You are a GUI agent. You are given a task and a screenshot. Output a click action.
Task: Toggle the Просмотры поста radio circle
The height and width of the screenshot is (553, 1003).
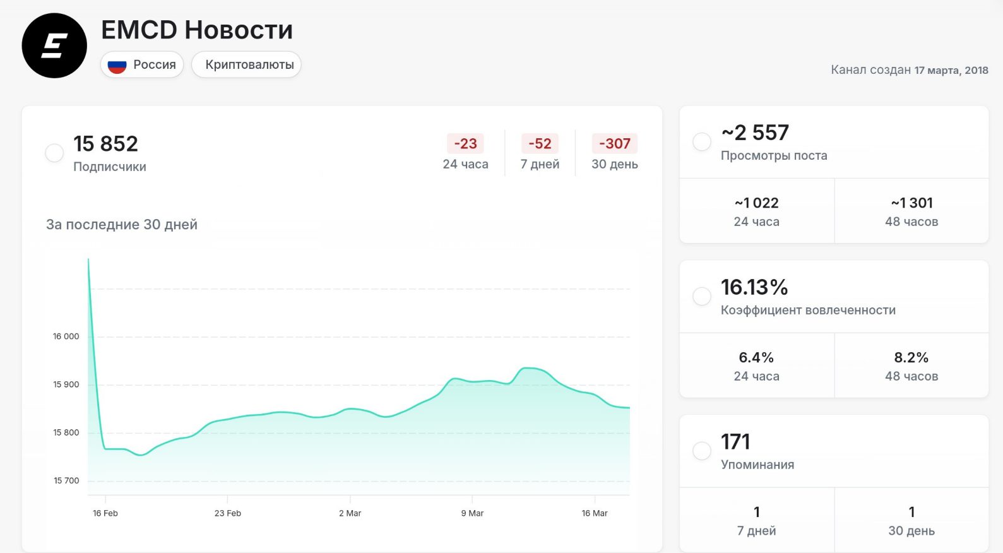pyautogui.click(x=702, y=141)
